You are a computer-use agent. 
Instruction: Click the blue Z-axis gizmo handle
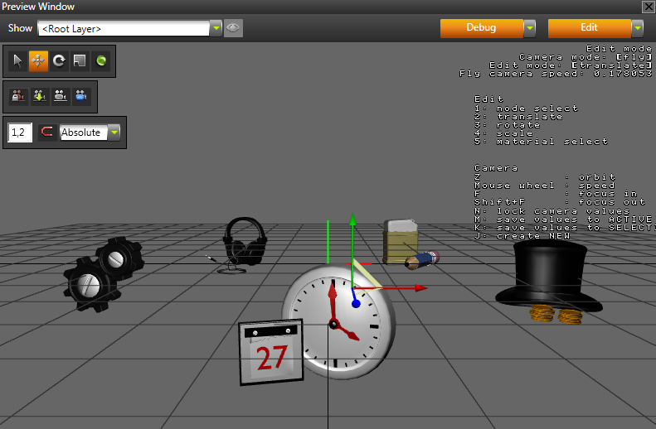click(356, 304)
